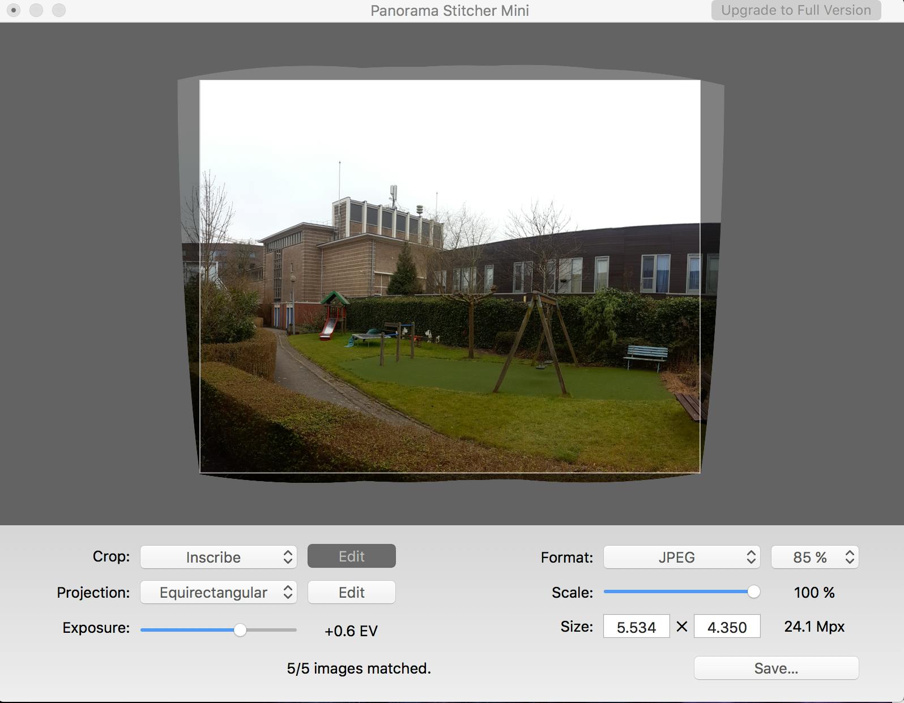The image size is (904, 703).
Task: Click the Panorama Stitcher Mini window title
Action: [x=450, y=11]
